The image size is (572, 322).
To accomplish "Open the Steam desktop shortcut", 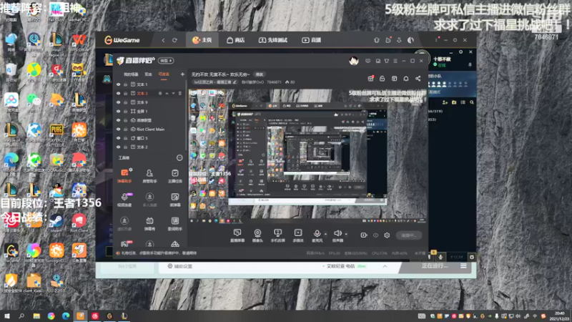I will (56, 222).
